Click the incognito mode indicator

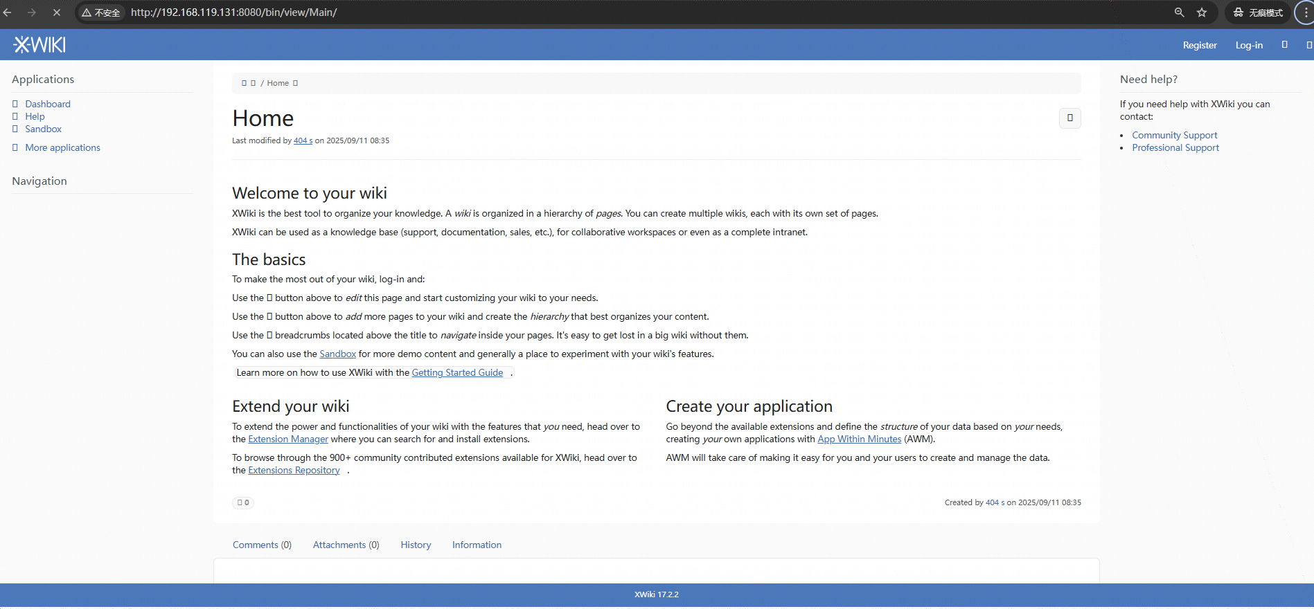point(1258,12)
